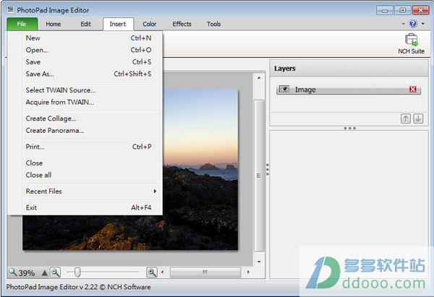This screenshot has width=434, height=297.
Task: Open the blue Help question mark icon
Action: [x=413, y=24]
